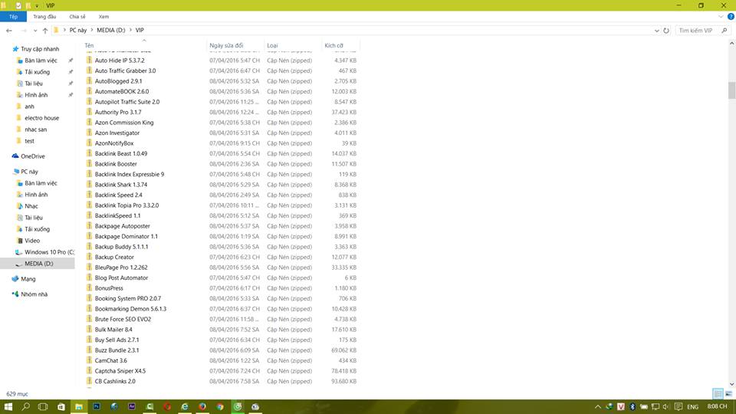The image size is (736, 414).
Task: Click the vertical scrollbar thumb
Action: click(731, 90)
